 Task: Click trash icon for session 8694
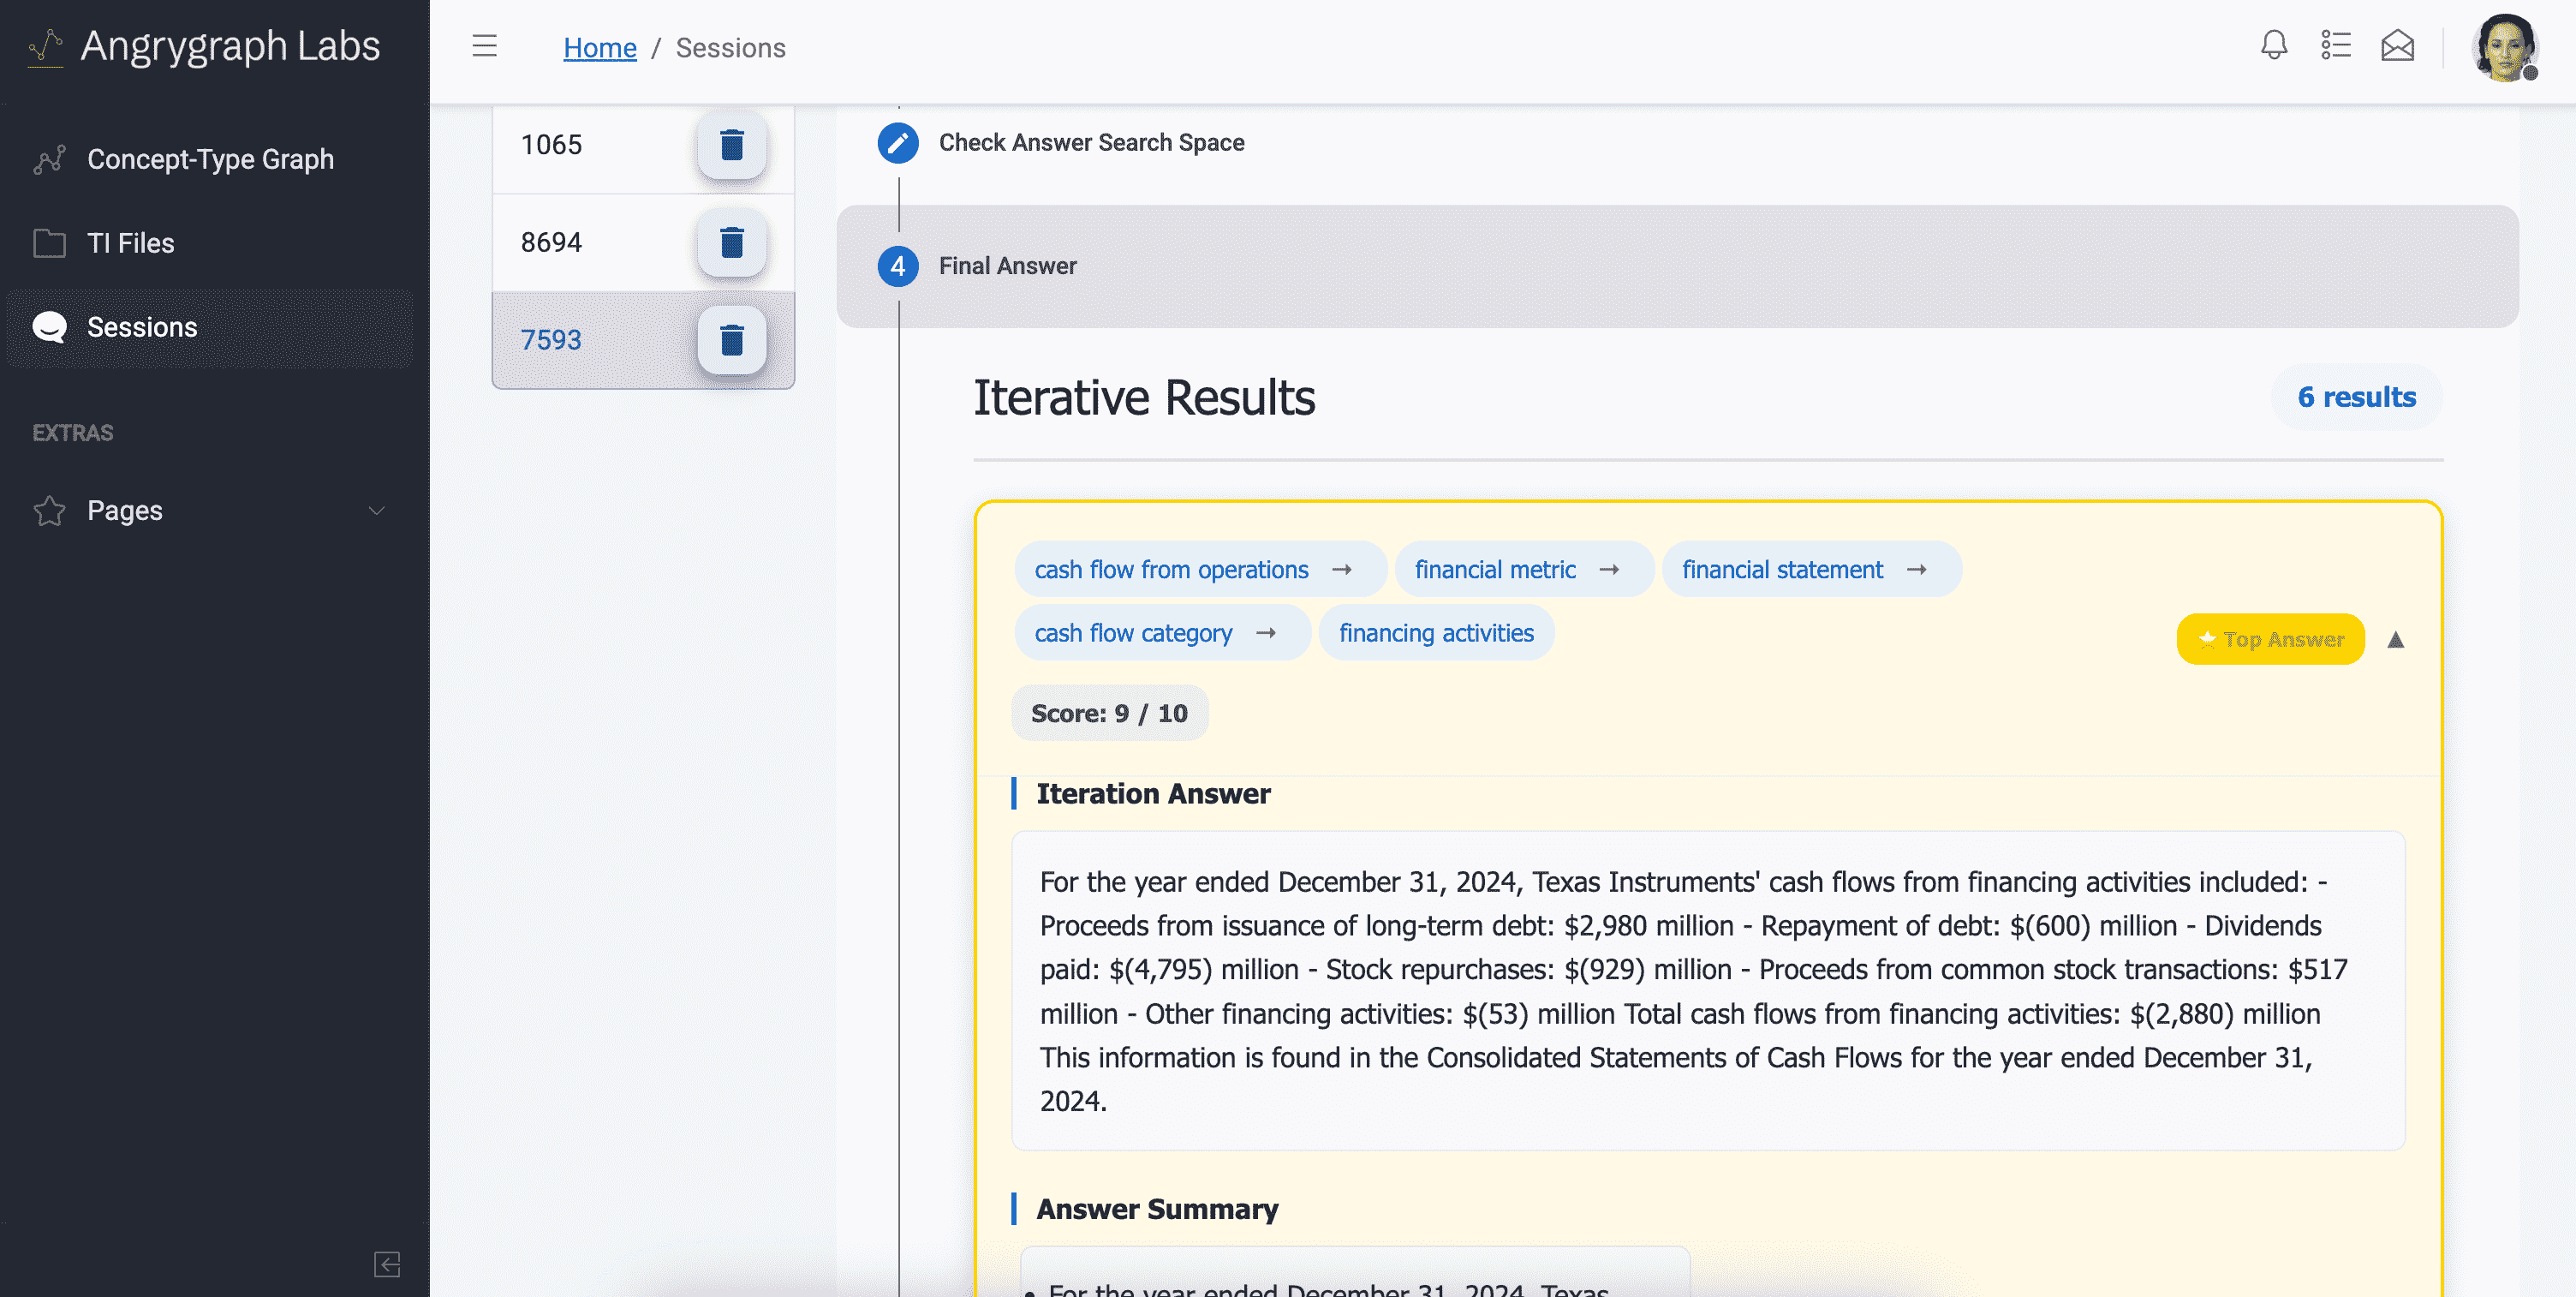pyautogui.click(x=731, y=242)
